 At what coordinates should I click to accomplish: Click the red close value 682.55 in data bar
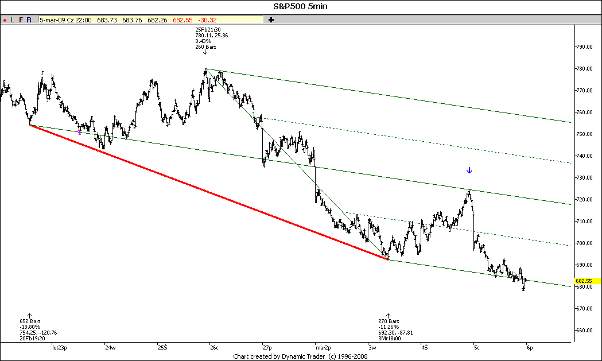pyautogui.click(x=182, y=20)
